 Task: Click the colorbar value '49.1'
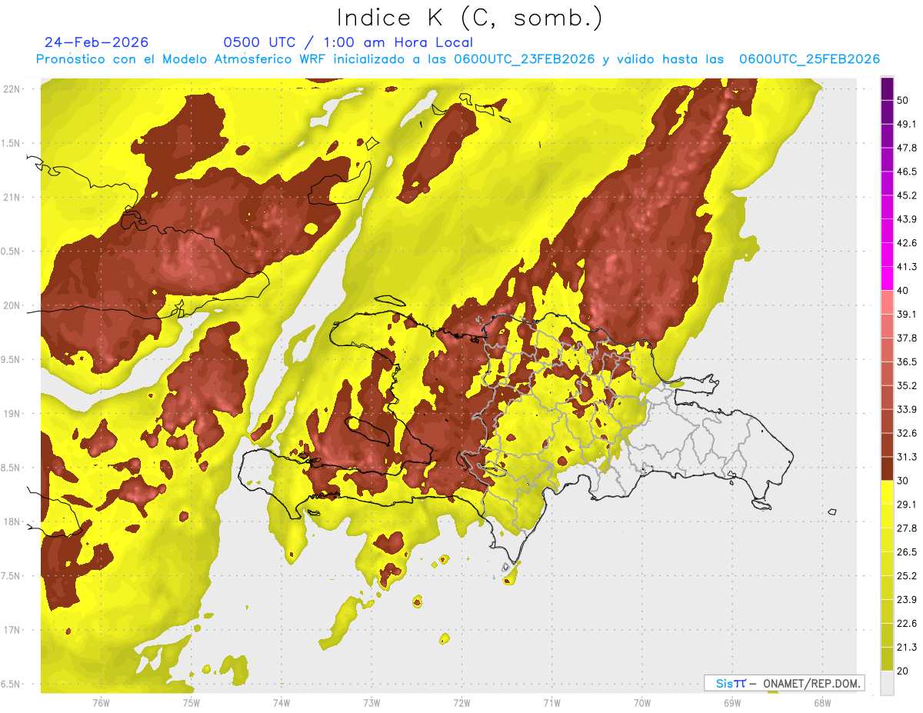[x=907, y=124]
